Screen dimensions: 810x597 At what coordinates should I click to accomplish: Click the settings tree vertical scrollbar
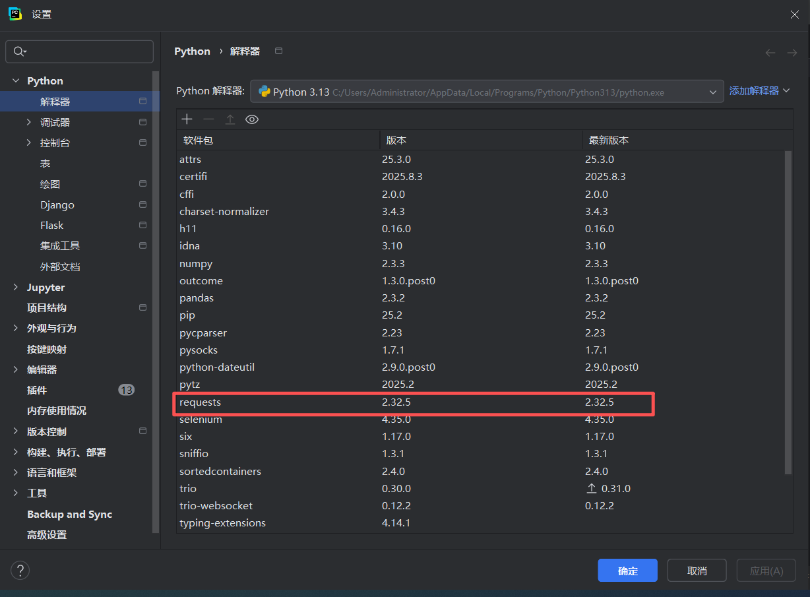[x=156, y=302]
